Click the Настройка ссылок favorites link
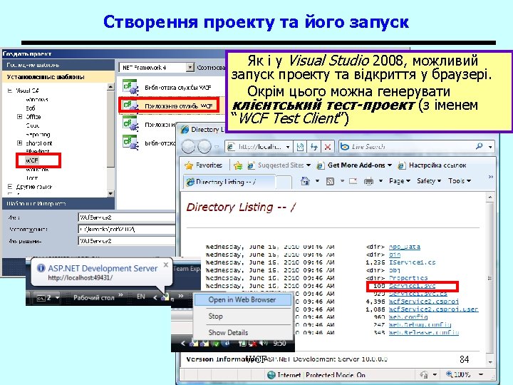513x385 pixels. (432, 165)
